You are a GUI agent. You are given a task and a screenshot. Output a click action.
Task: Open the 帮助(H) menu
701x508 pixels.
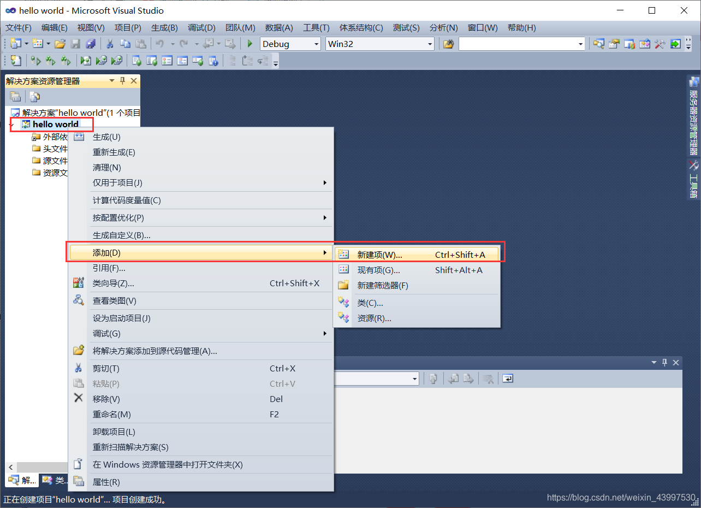click(522, 28)
